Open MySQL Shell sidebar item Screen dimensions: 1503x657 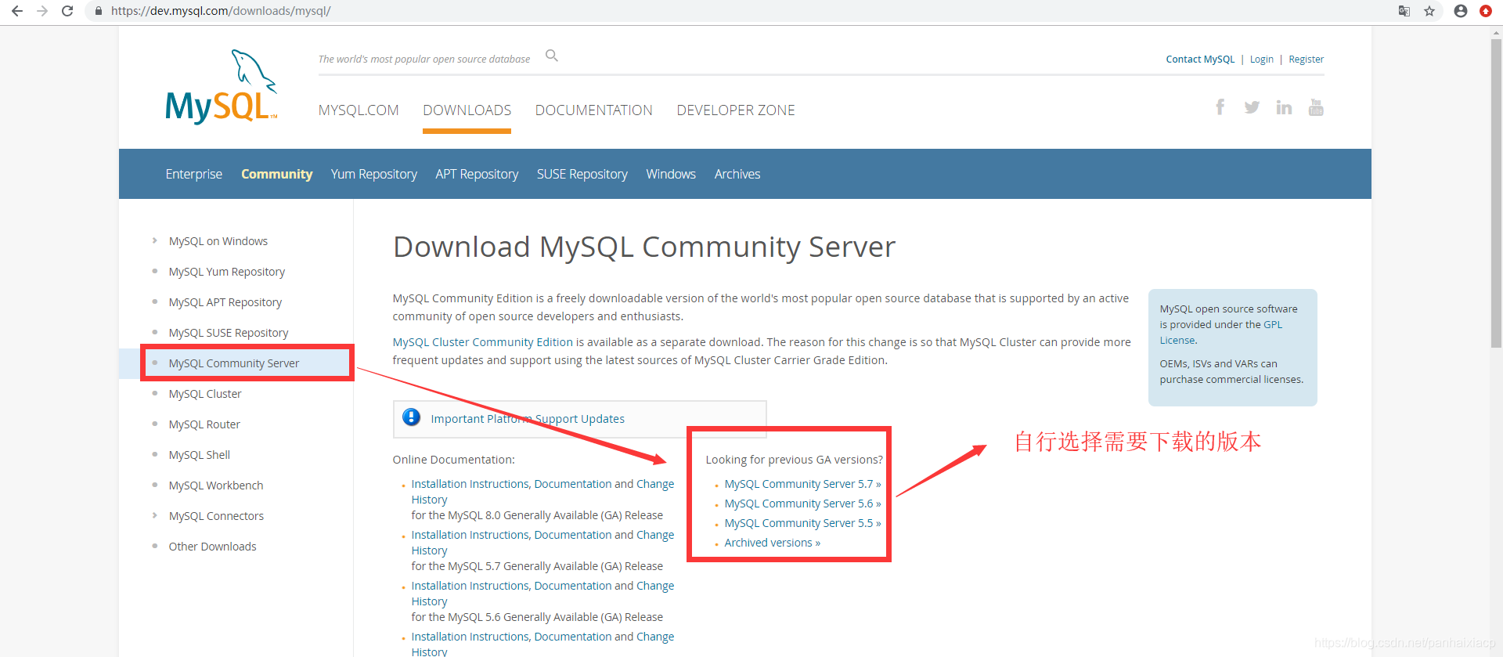199,455
